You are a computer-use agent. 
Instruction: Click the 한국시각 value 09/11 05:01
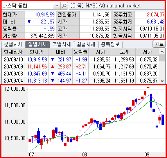click(x=152, y=36)
